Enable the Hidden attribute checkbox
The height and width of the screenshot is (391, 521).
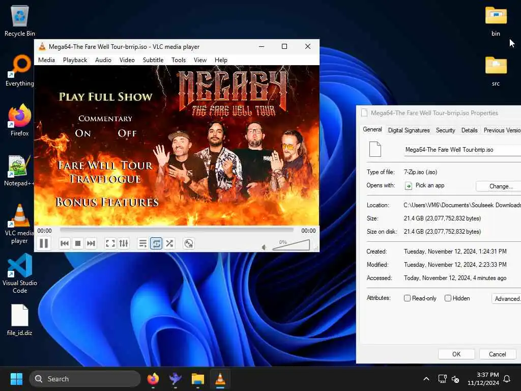click(448, 298)
